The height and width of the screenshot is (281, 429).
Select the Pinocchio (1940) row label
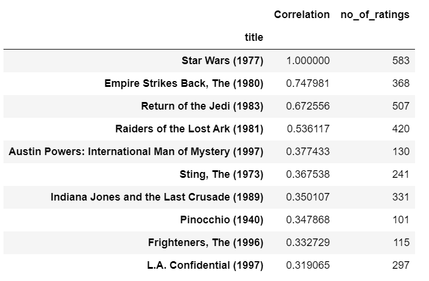tap(222, 220)
